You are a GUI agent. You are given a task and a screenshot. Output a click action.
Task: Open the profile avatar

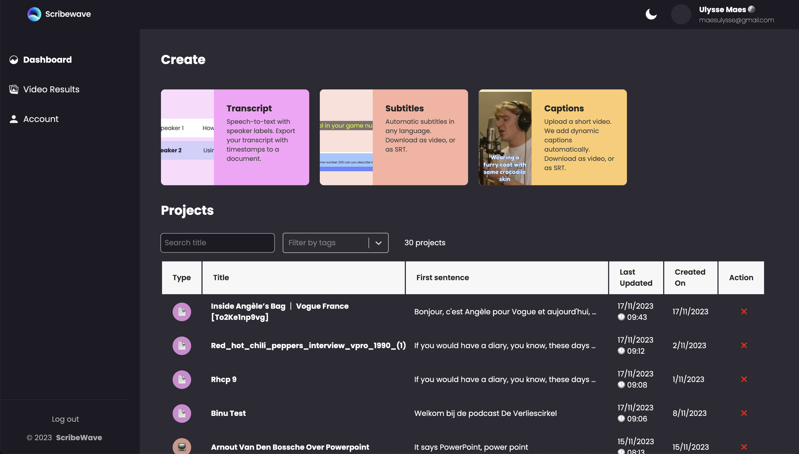[x=681, y=14]
